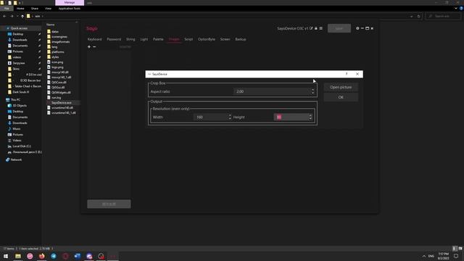The width and height of the screenshot is (464, 261).
Task: Increase Aspect ratio with up arrow
Action: [312, 90]
